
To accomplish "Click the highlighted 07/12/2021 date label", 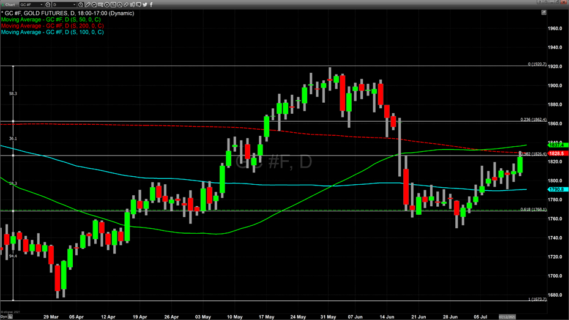I will pos(508,317).
